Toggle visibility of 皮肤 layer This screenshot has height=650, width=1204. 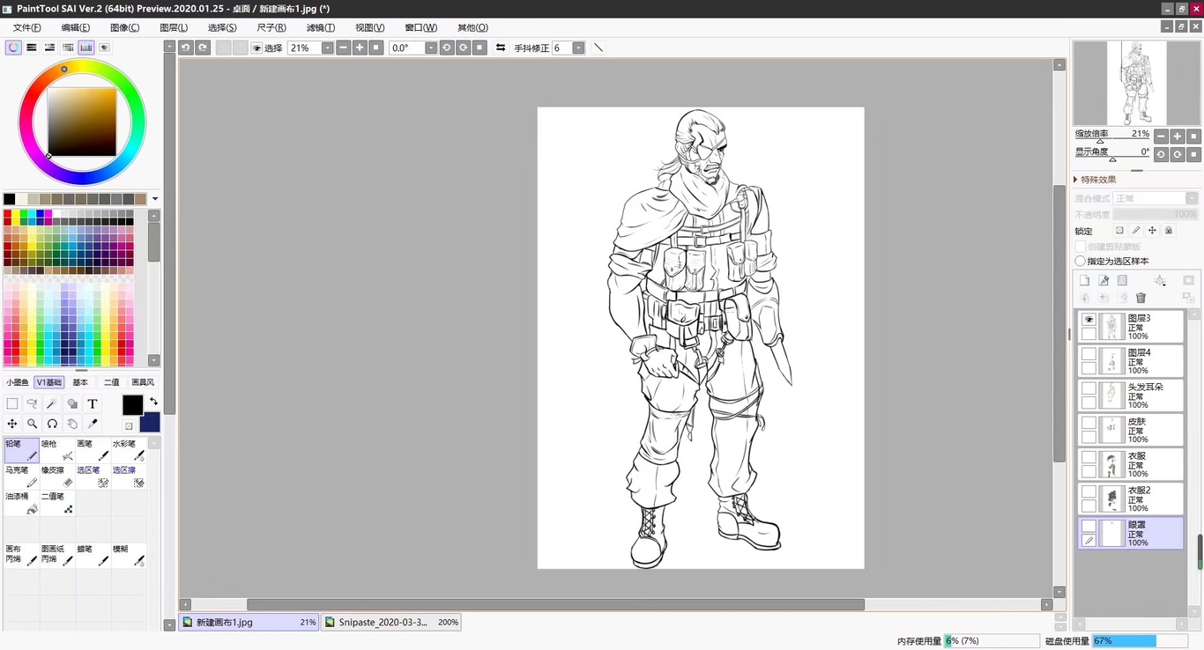[x=1089, y=423]
